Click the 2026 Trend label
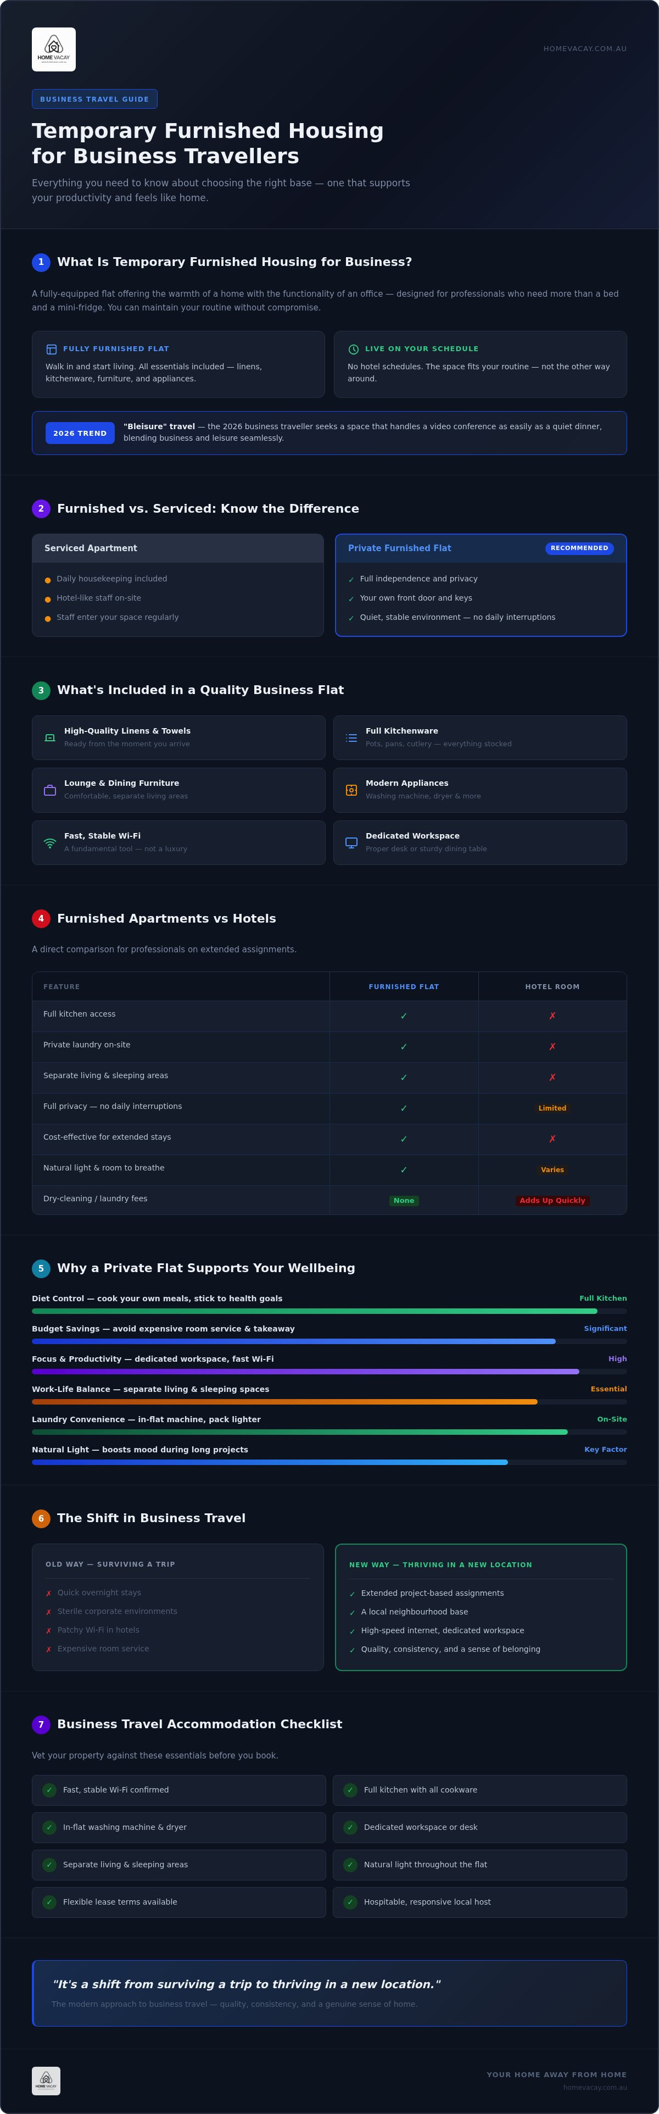659x2114 pixels. pyautogui.click(x=80, y=432)
